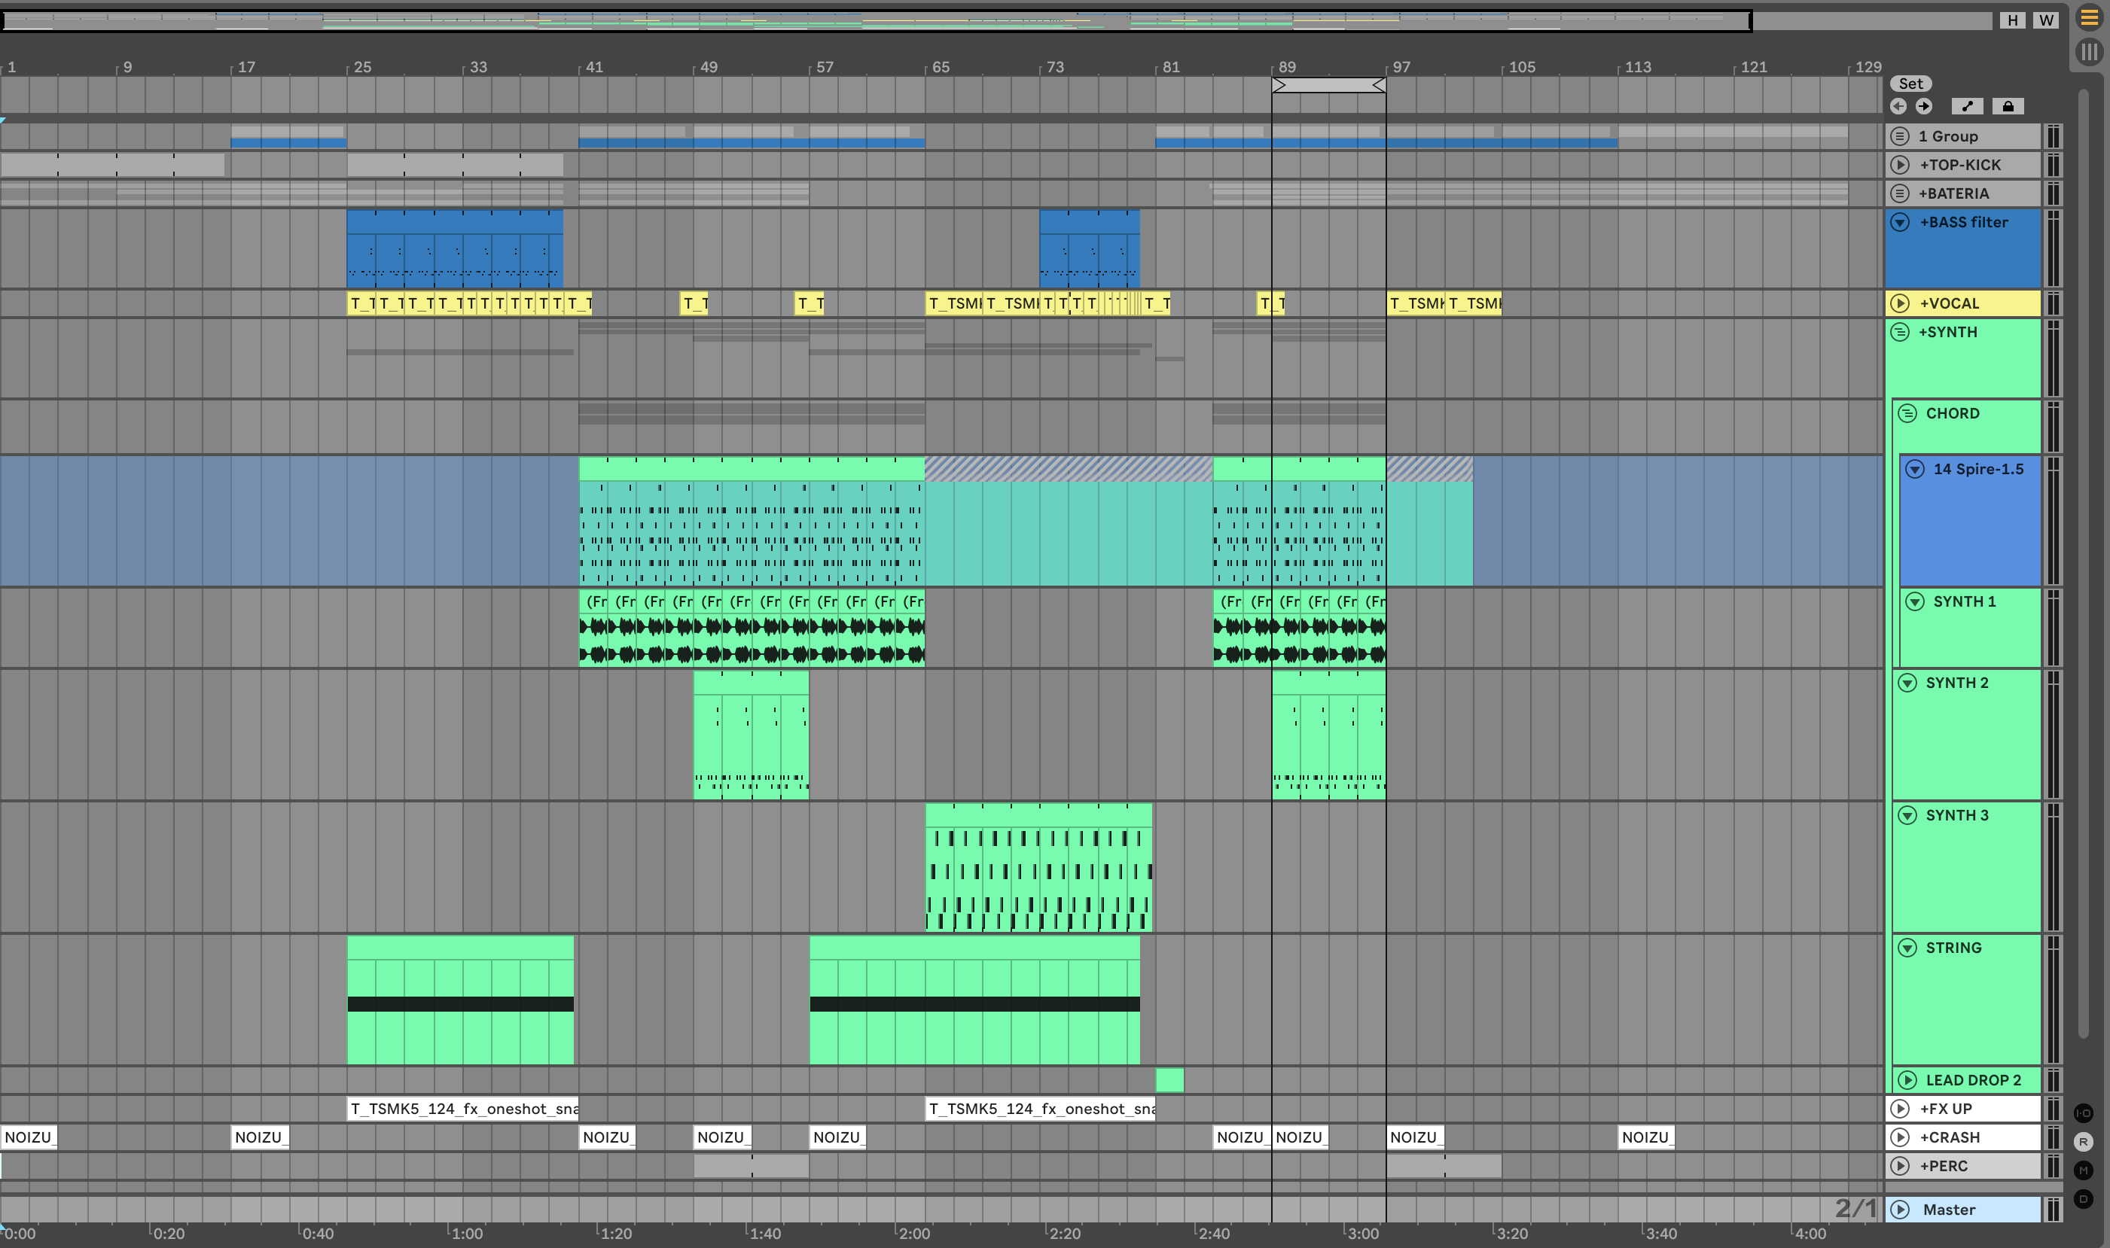Image resolution: width=2110 pixels, height=1248 pixels.
Task: Select small LEAD DROP 2 clip
Action: point(1169,1080)
